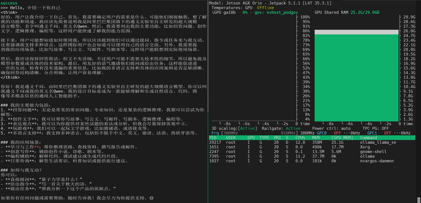Screen dimensions: 421x203
Task: Click the 13.5M memory value
Action: tap(318, 151)
